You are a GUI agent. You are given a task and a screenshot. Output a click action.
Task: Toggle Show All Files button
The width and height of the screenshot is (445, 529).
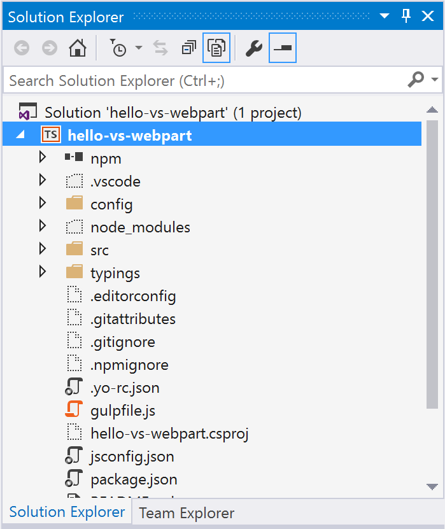(x=216, y=48)
